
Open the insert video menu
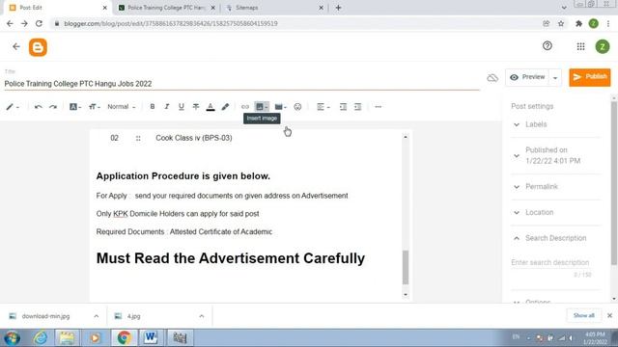click(280, 107)
